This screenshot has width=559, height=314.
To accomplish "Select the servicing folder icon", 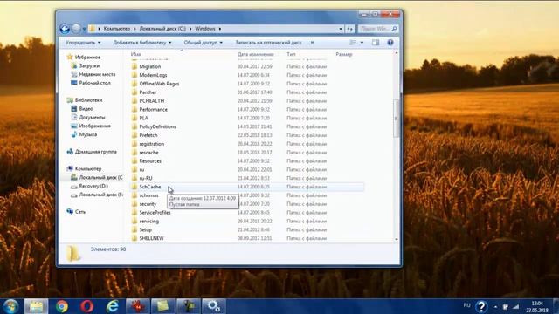I will click(x=135, y=221).
